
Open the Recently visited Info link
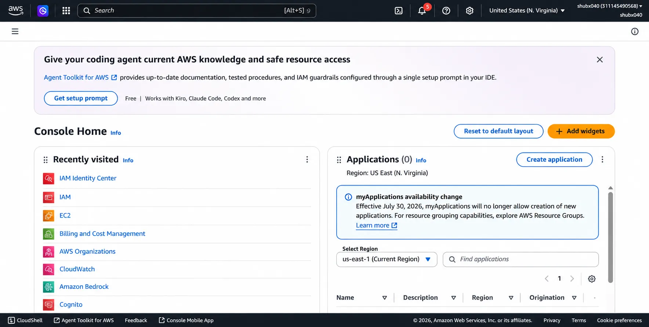pyautogui.click(x=128, y=161)
